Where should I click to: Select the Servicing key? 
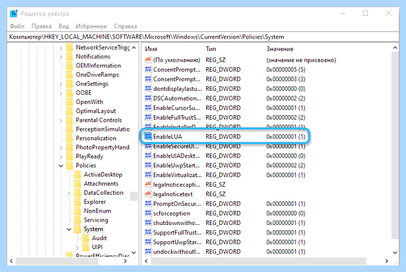point(96,220)
